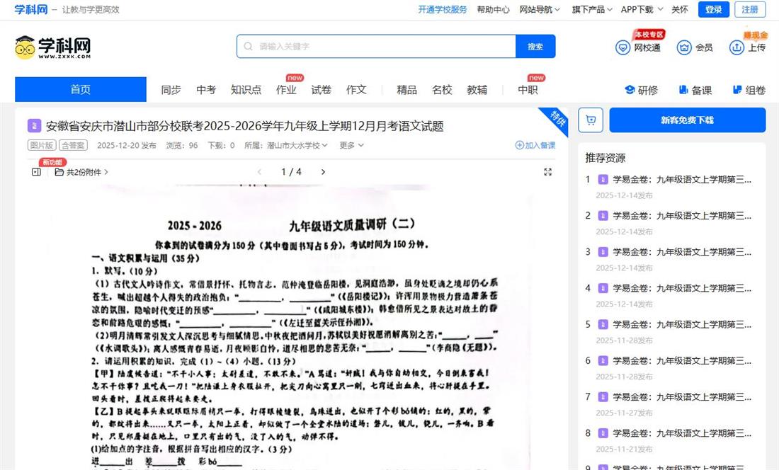Open the 会员 membership icon

pyautogui.click(x=684, y=47)
